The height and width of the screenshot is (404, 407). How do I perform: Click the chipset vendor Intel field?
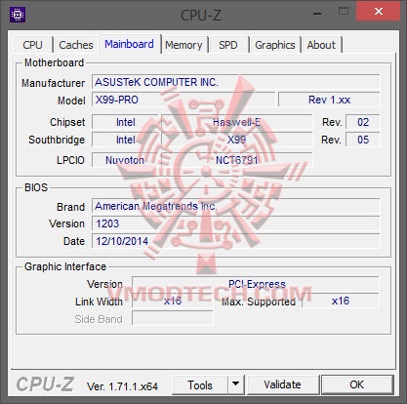tap(125, 122)
